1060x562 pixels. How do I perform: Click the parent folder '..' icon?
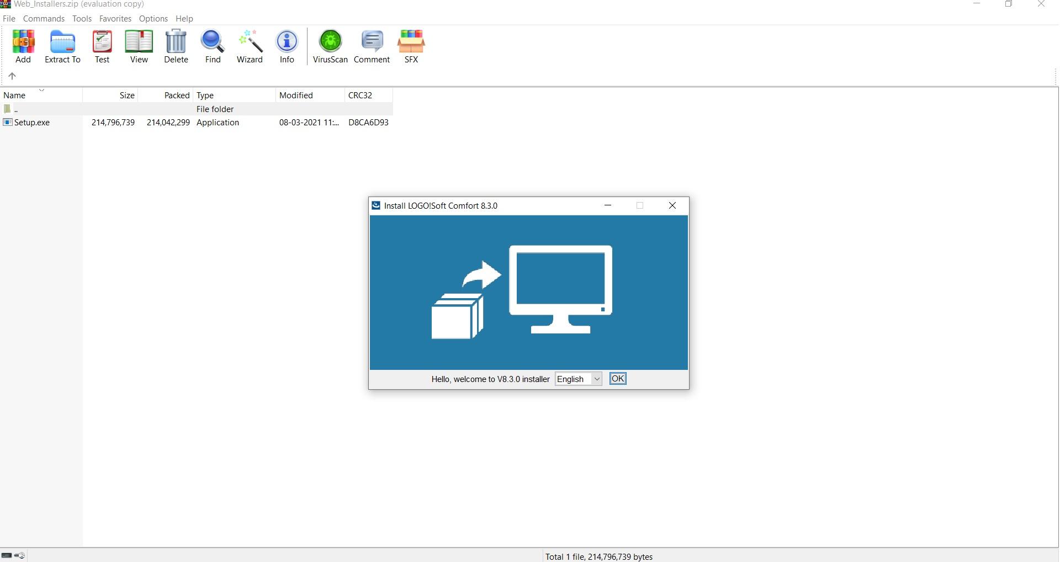[x=7, y=109]
